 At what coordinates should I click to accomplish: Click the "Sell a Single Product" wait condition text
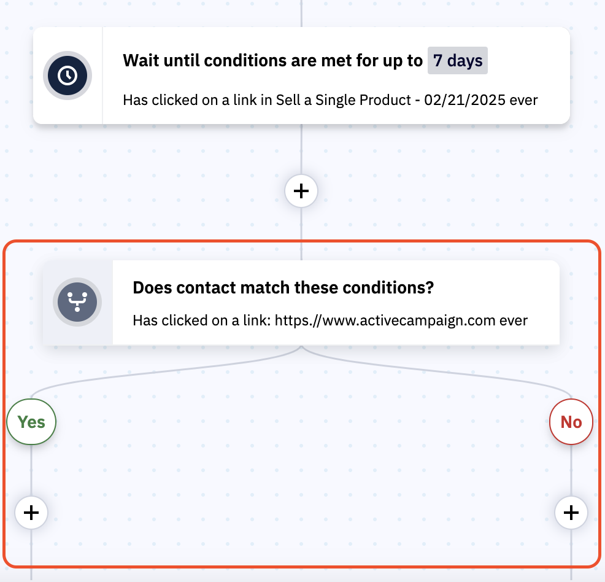click(330, 99)
